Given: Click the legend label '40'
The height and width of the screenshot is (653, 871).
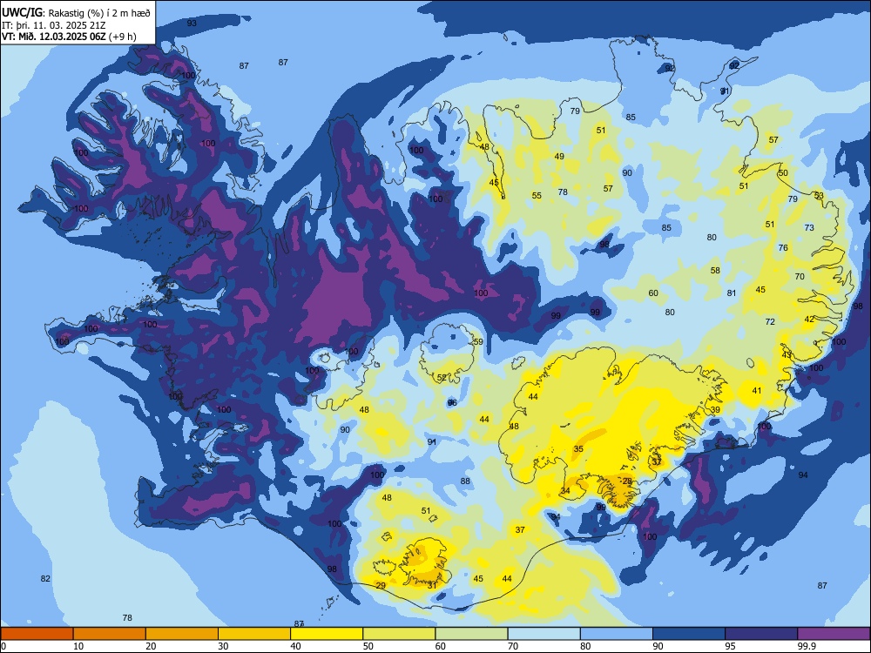Looking at the screenshot, I should [x=296, y=646].
